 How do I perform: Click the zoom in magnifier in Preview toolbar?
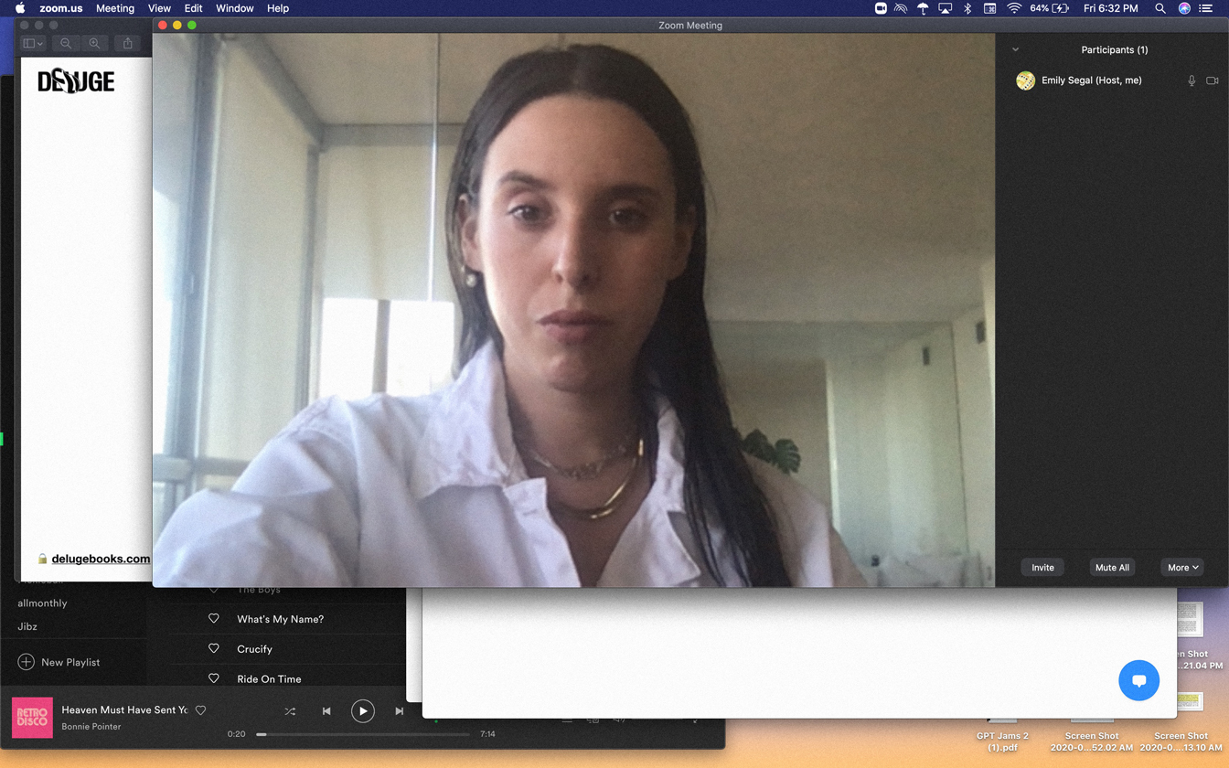[94, 43]
